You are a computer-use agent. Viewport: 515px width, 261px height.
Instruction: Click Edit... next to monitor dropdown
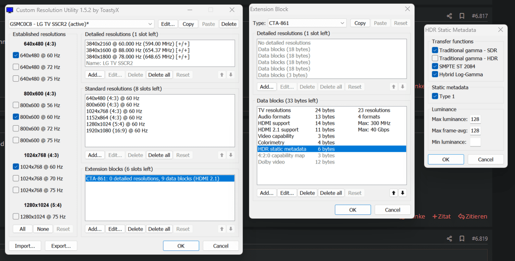click(168, 24)
